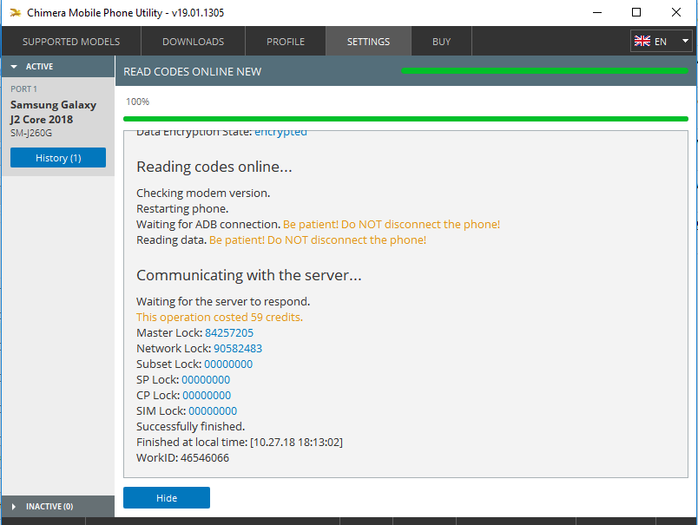Viewport: 698px width, 525px height.
Task: Close the Chimera window
Action: tap(675, 12)
